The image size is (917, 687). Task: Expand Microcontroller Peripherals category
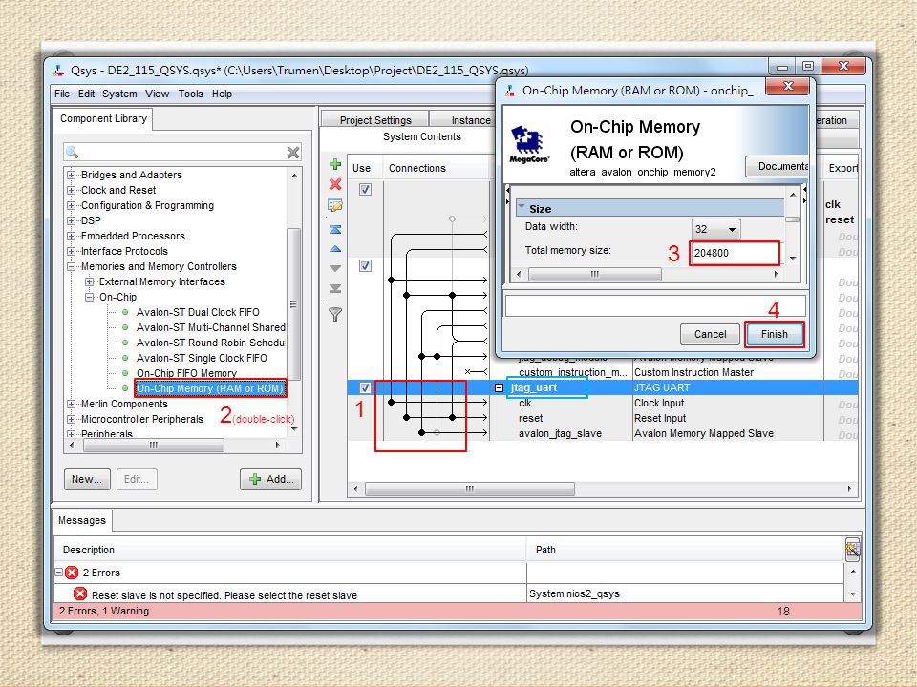71,419
